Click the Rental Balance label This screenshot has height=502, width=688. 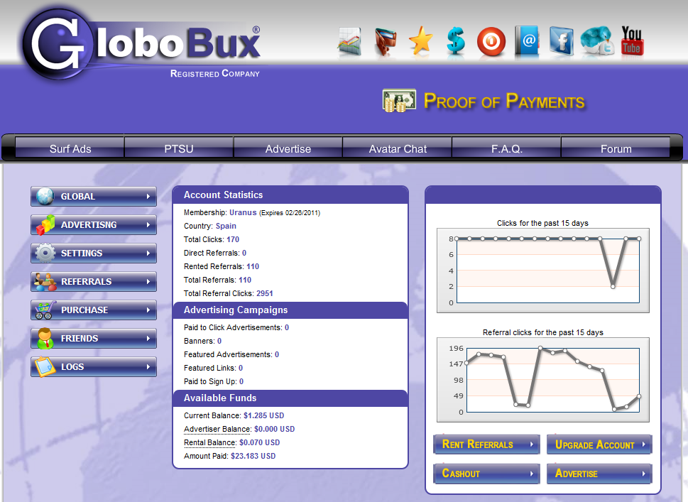point(209,442)
